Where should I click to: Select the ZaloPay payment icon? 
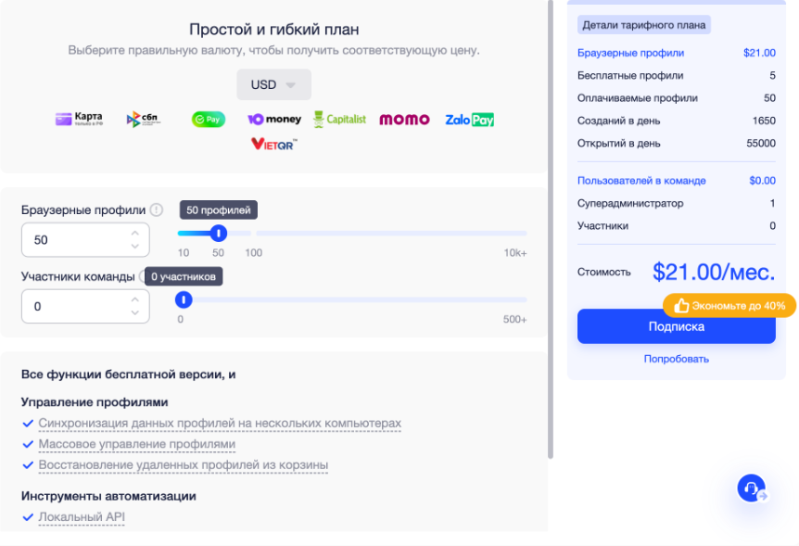468,119
